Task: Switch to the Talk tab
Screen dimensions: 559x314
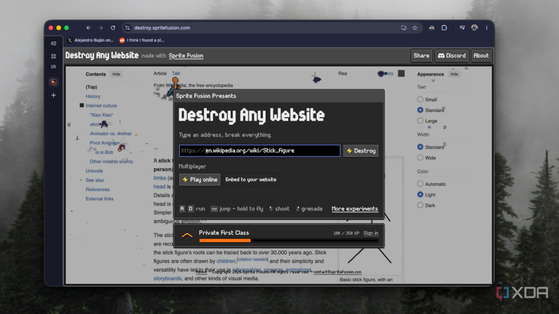Action: point(176,73)
